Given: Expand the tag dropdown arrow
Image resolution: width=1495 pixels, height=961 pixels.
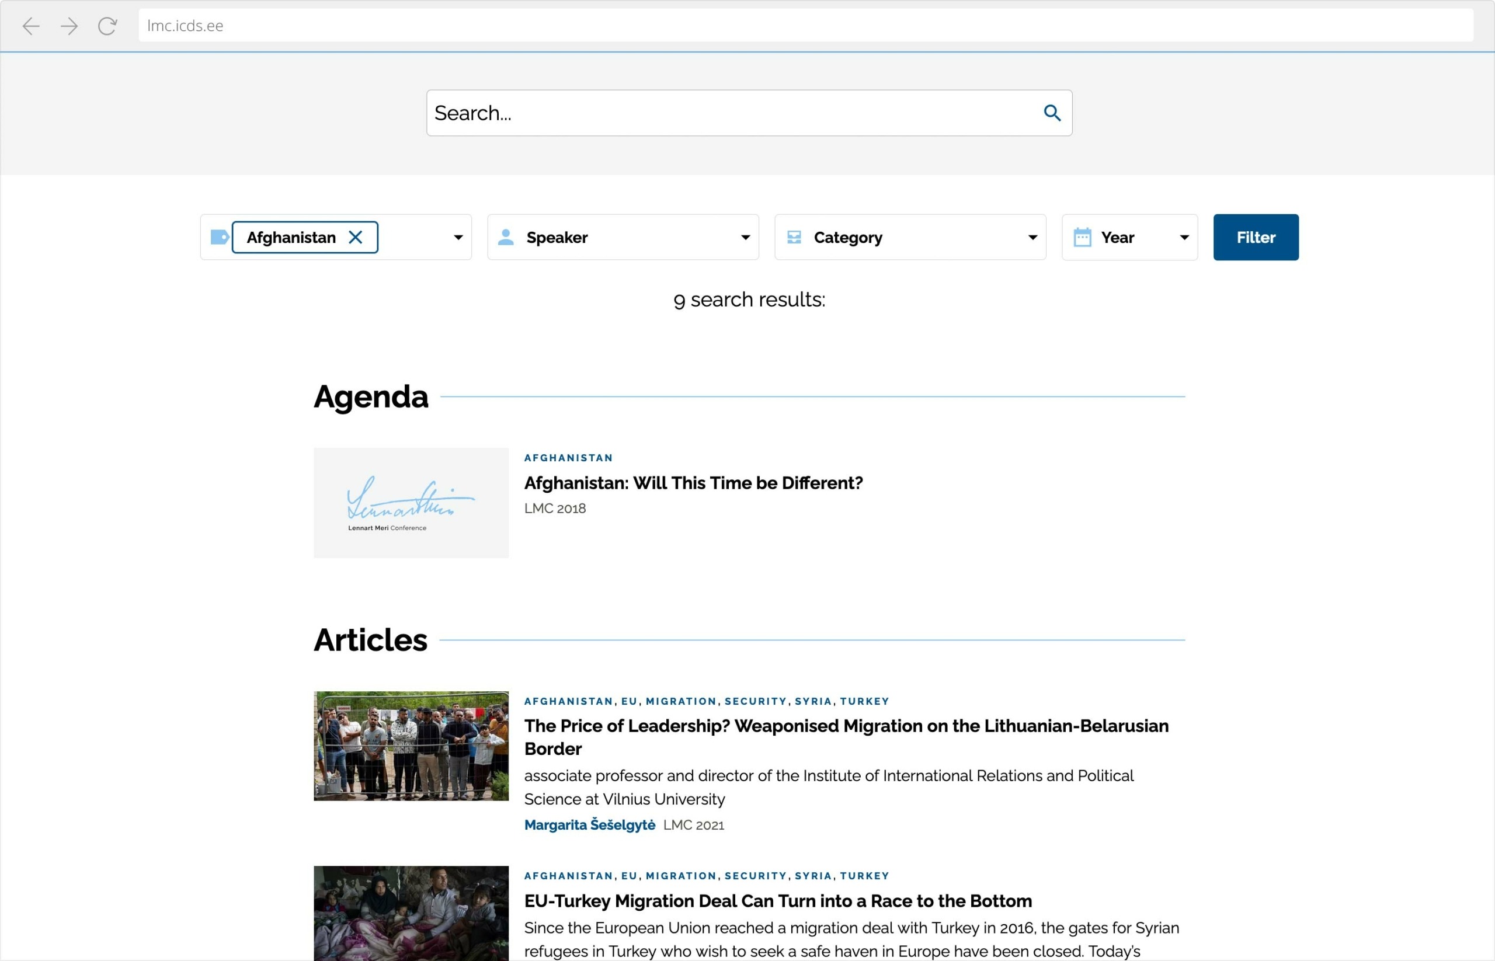Looking at the screenshot, I should tap(458, 237).
